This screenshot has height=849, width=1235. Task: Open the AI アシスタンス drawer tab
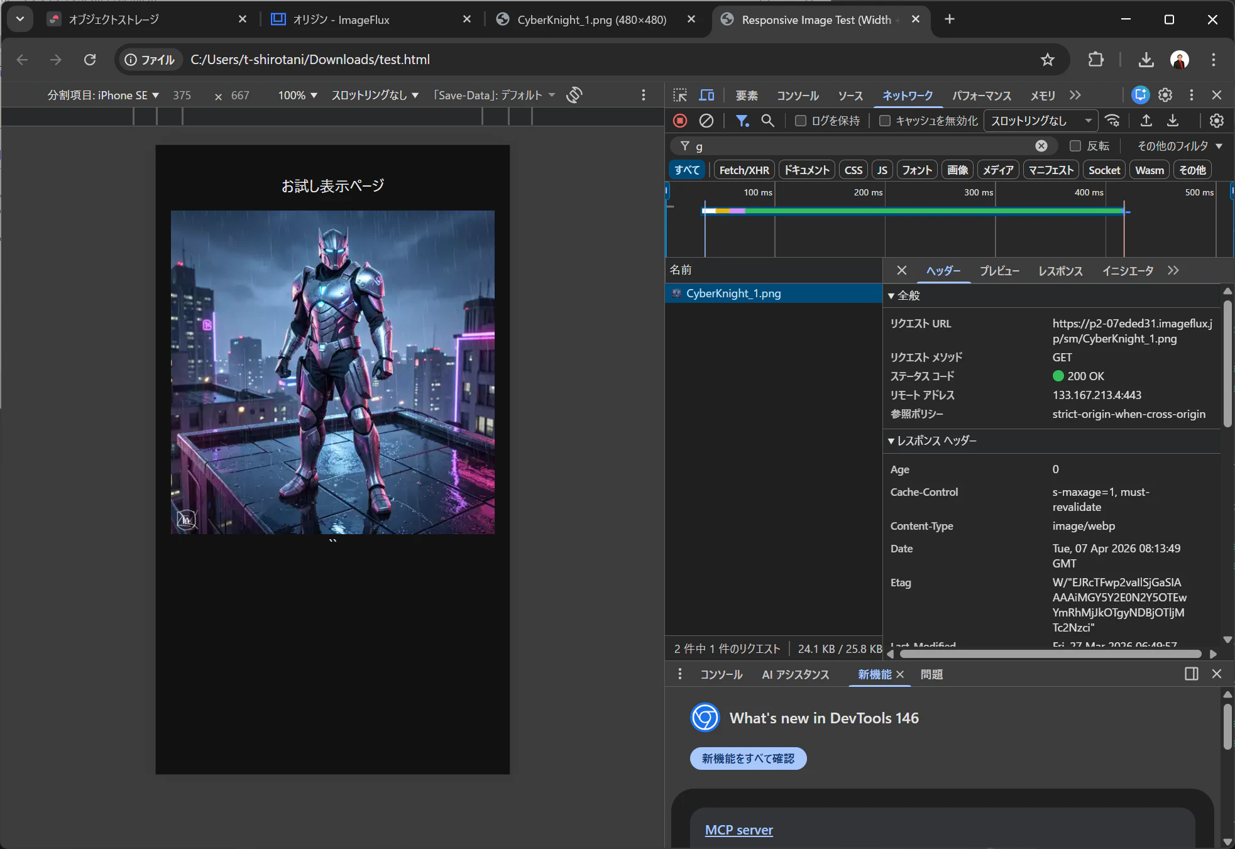coord(795,674)
